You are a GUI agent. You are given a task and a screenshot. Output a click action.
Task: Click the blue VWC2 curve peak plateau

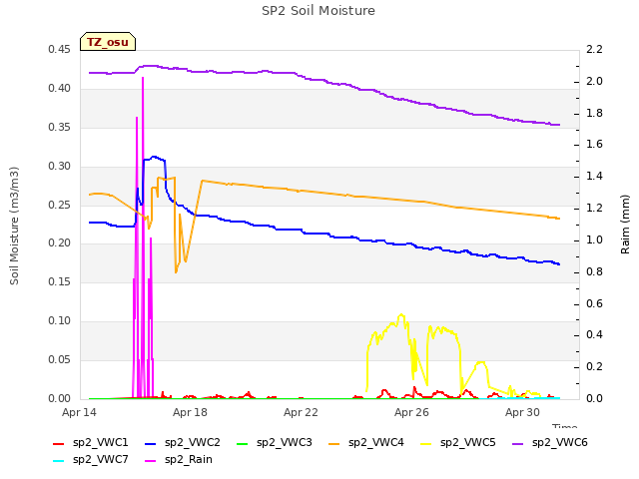[x=154, y=158]
